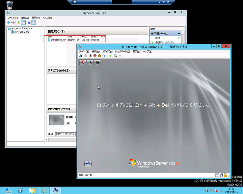Sort by メモリ column header
This screenshot has width=243, height=194.
tap(85, 36)
